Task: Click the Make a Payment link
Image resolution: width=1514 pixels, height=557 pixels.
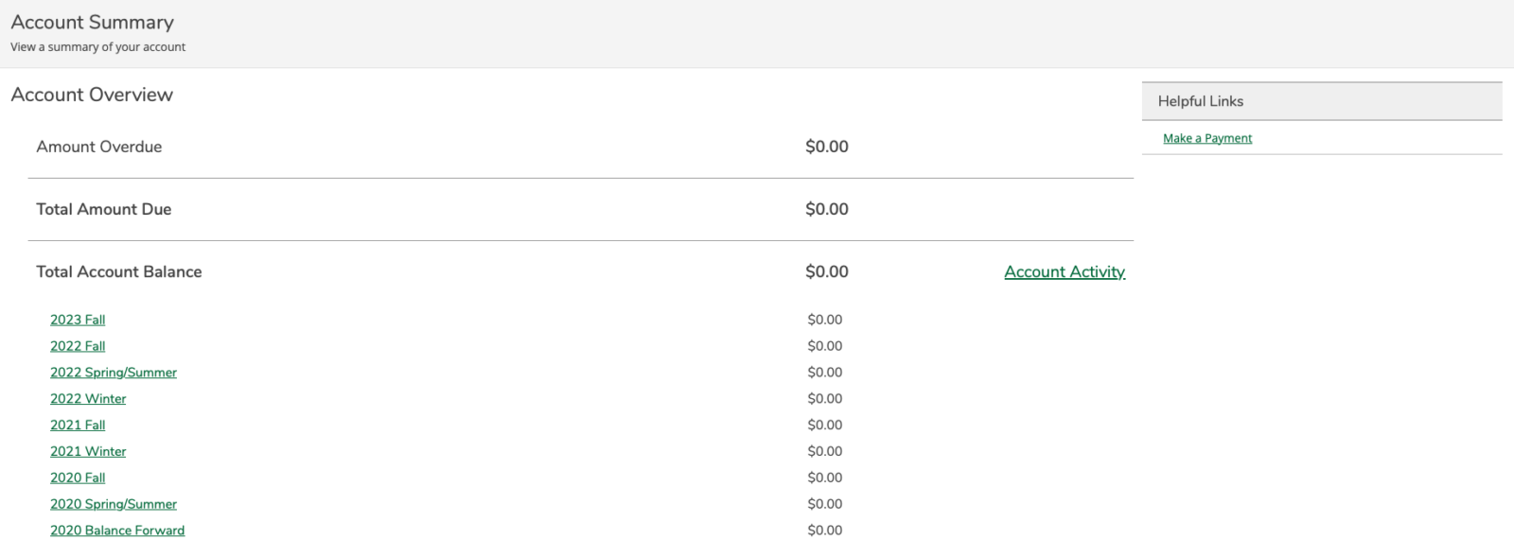Action: coord(1207,138)
